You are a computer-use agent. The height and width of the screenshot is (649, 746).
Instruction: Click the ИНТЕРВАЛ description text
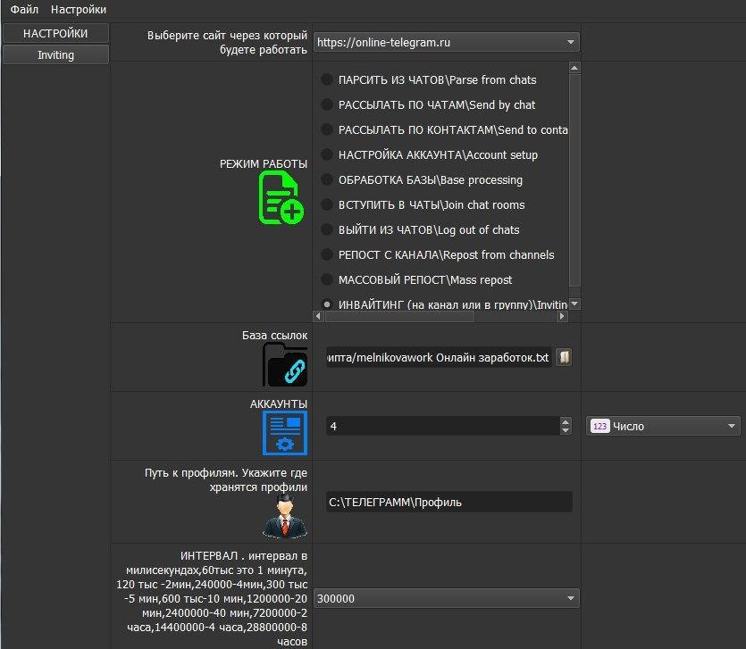(212, 598)
